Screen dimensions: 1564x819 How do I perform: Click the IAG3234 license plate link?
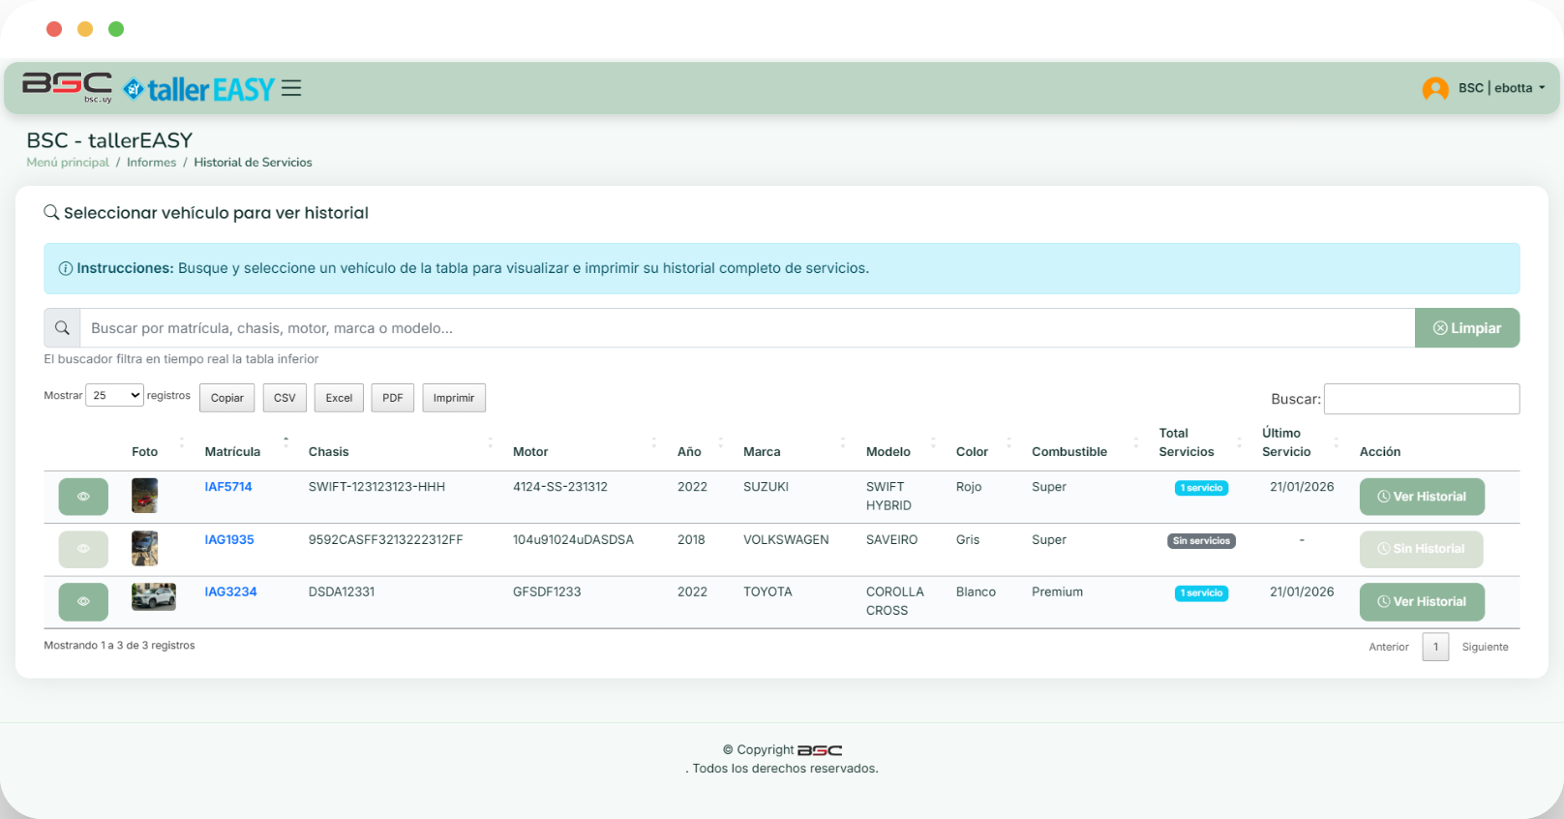pos(230,591)
